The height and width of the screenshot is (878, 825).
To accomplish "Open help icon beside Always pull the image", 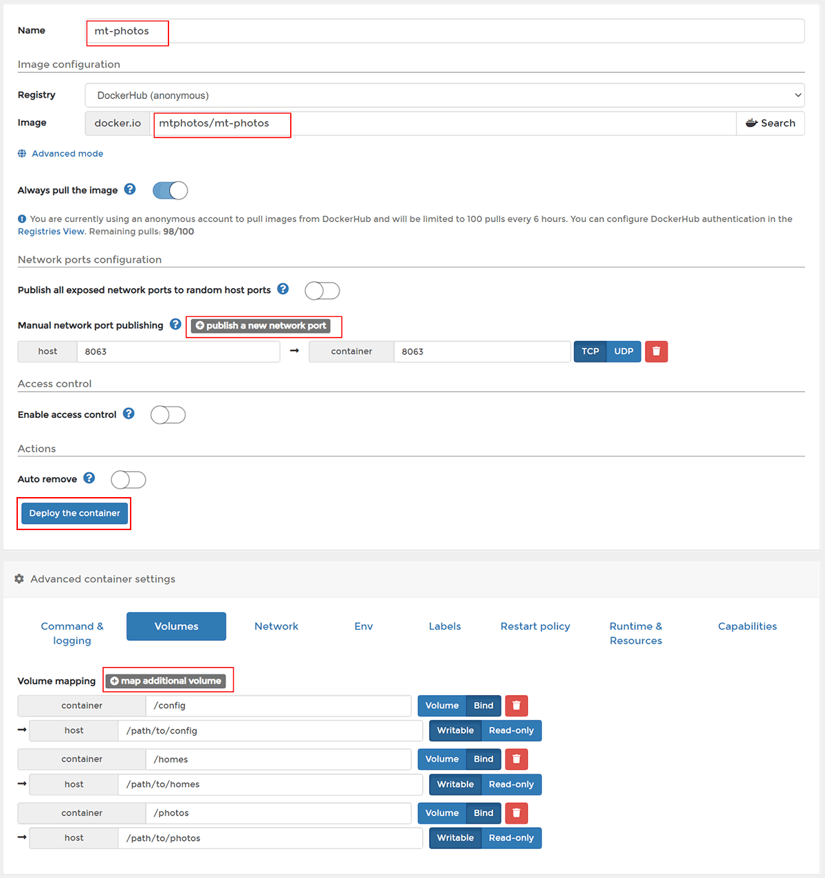I will (x=130, y=189).
